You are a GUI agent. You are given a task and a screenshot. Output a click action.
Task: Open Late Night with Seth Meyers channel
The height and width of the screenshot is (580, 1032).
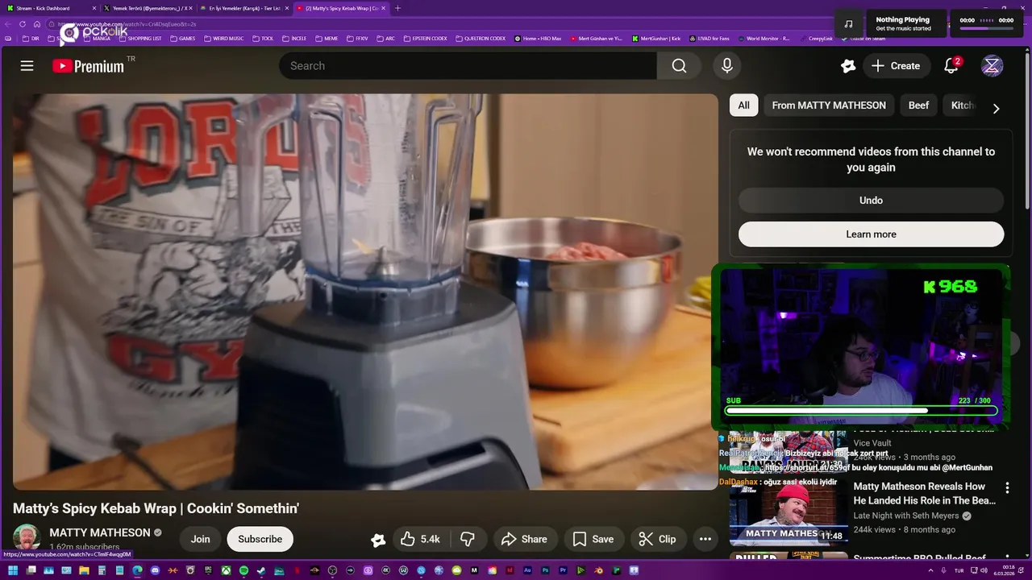pyautogui.click(x=906, y=516)
